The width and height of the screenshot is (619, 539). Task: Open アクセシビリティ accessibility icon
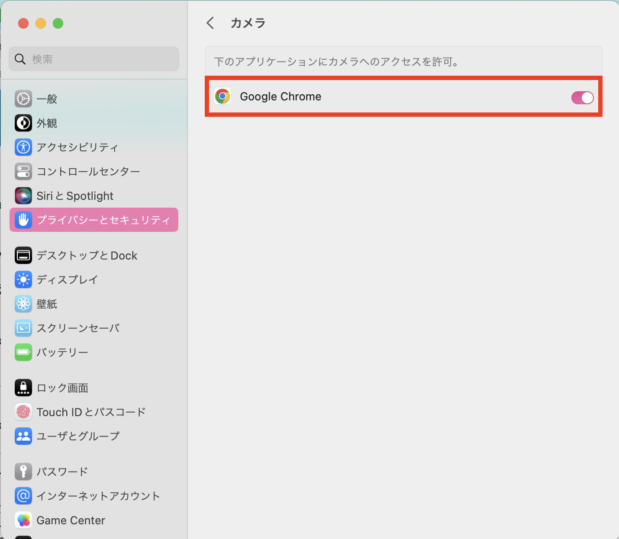click(23, 148)
